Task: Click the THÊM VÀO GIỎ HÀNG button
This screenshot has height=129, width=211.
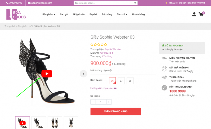Action: coord(115,111)
